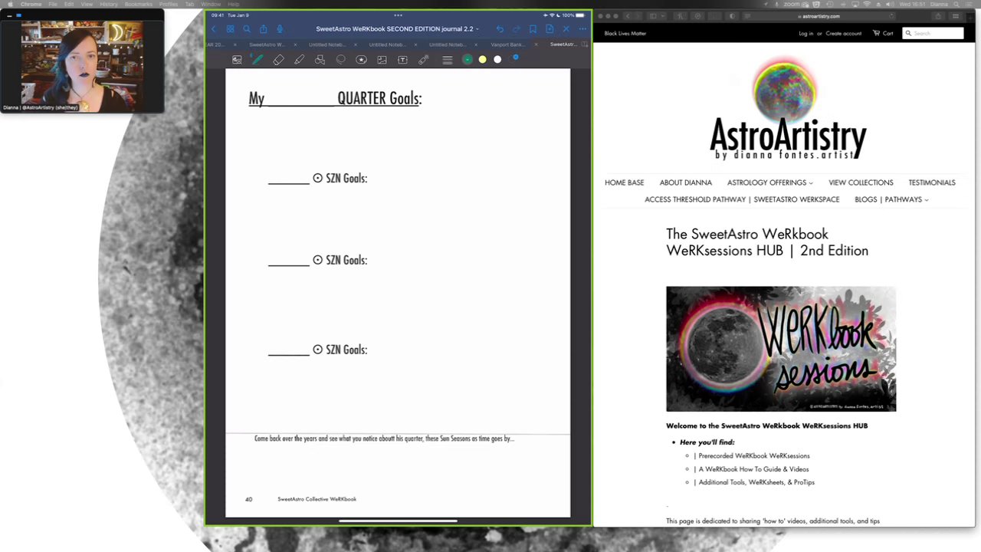Open the TESTIMONIALS page
981x552 pixels.
[x=932, y=182]
